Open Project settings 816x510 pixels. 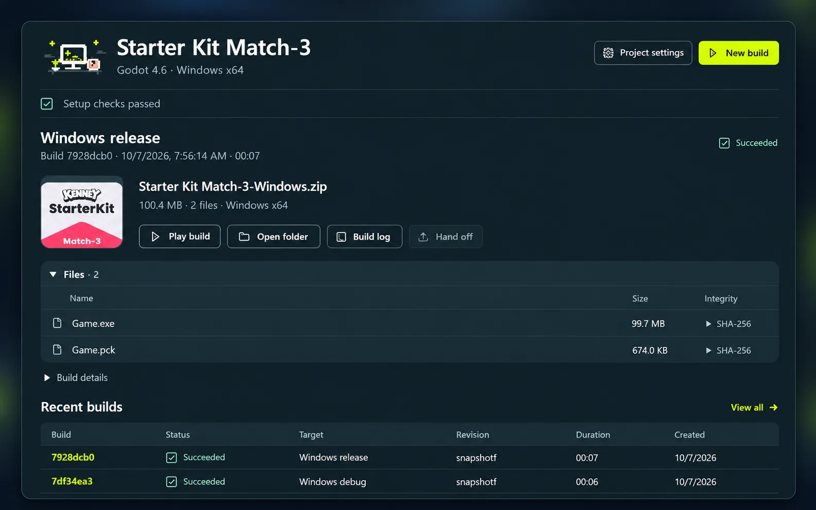pyautogui.click(x=643, y=53)
